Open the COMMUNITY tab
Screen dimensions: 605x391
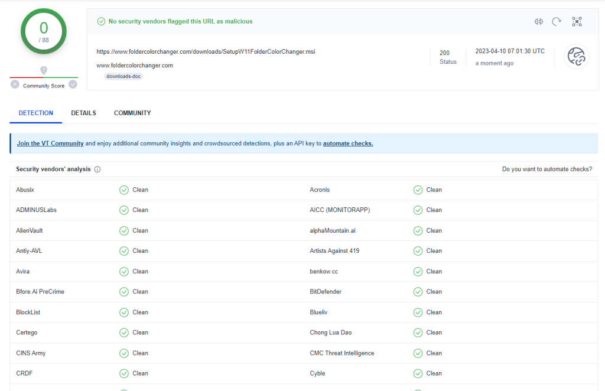click(132, 113)
